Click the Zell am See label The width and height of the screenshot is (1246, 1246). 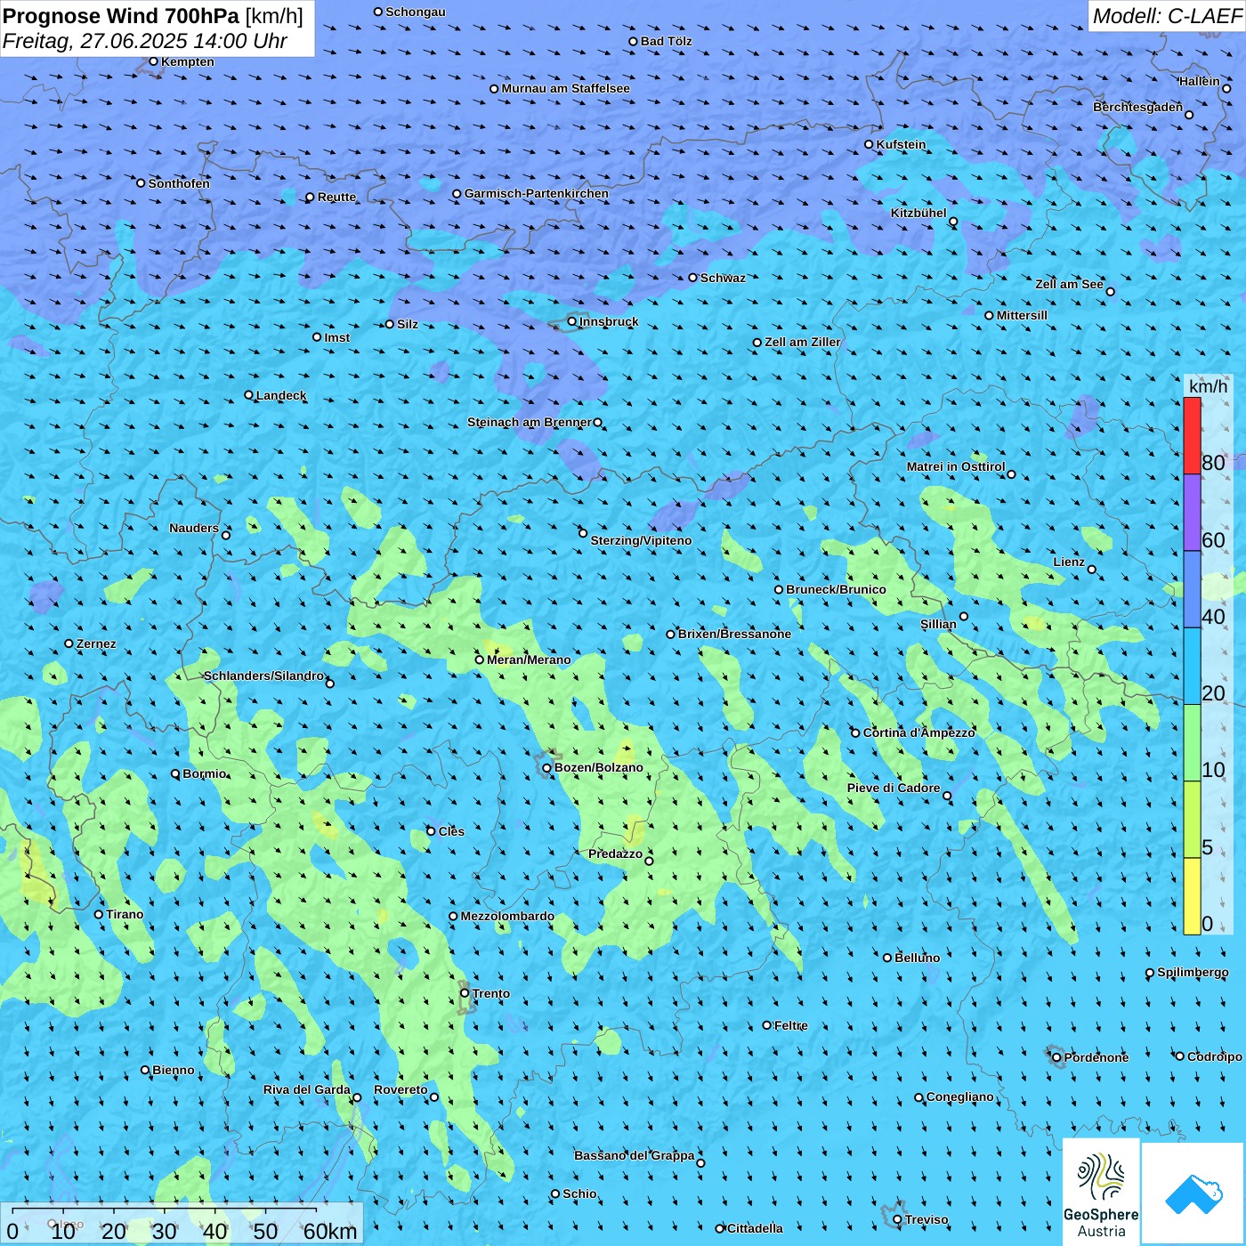tap(1069, 284)
